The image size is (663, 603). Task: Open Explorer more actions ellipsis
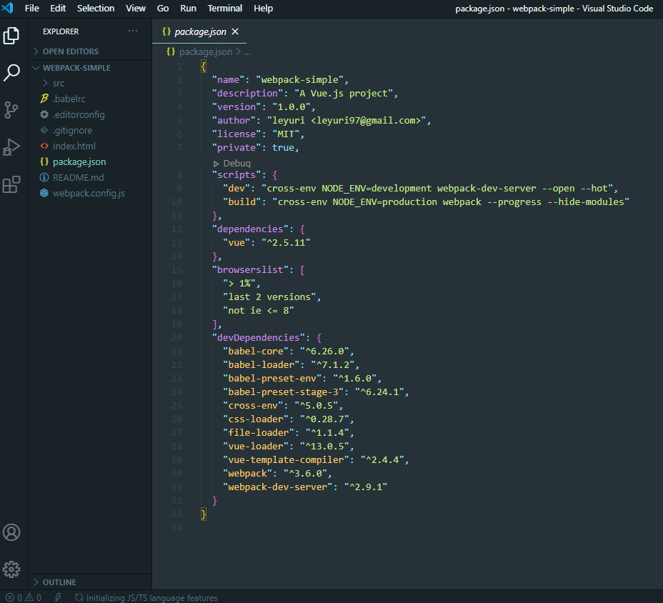133,31
